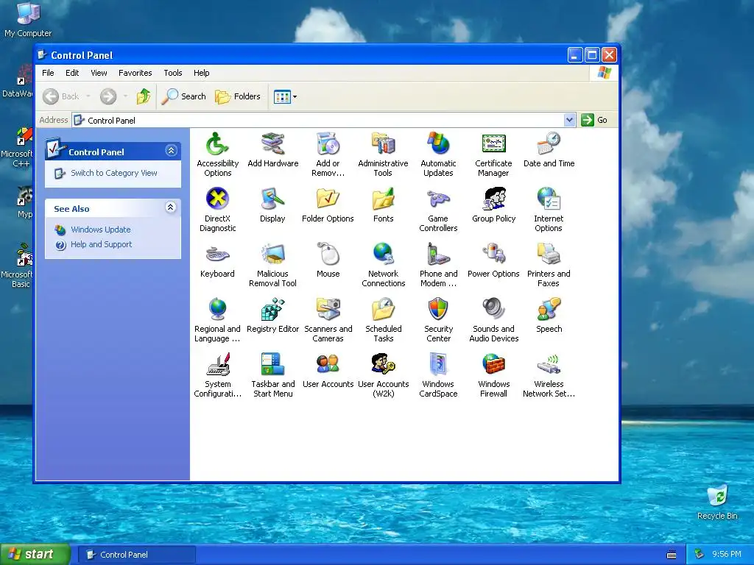Viewport: 754px width, 565px height.
Task: Select the Display icon
Action: [272, 199]
